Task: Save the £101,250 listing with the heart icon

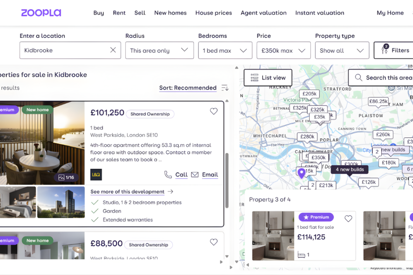Action: [x=213, y=111]
